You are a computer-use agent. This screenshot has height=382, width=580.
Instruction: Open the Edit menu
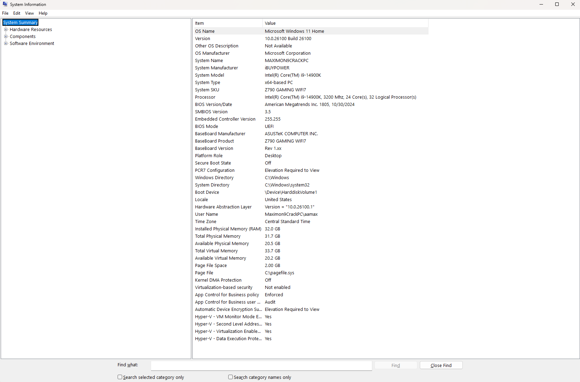pyautogui.click(x=16, y=13)
